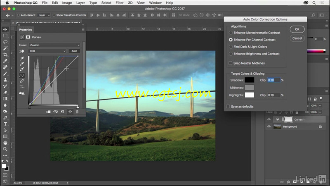The image size is (330, 186).
Task: Select Enhance Per Channel Contrast option
Action: click(x=231, y=40)
